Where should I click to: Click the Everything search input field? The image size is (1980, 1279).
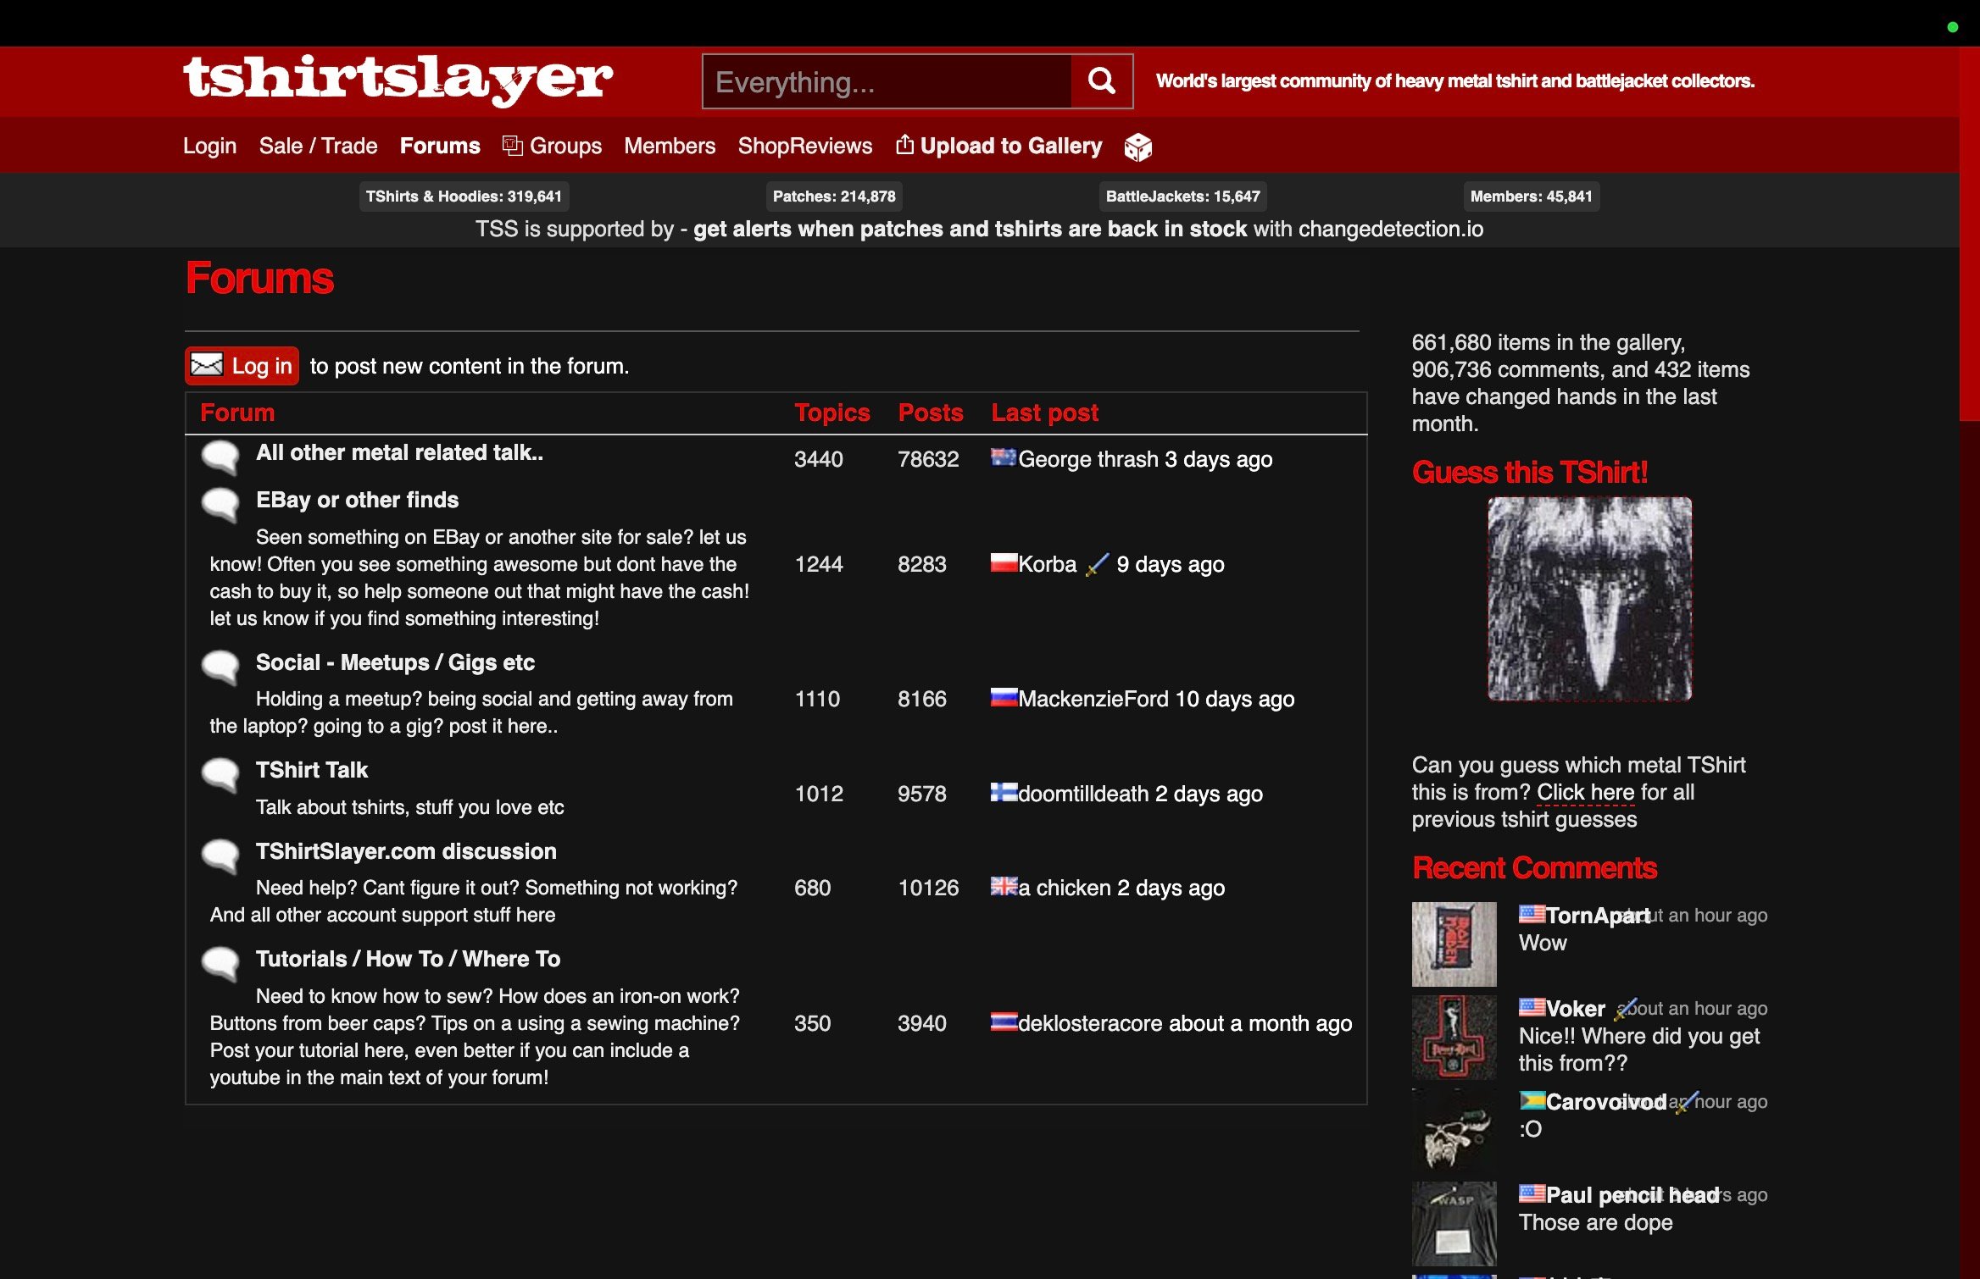click(887, 81)
